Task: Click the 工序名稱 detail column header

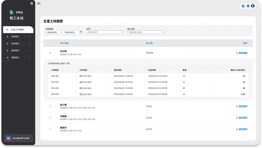Action: coord(83,70)
